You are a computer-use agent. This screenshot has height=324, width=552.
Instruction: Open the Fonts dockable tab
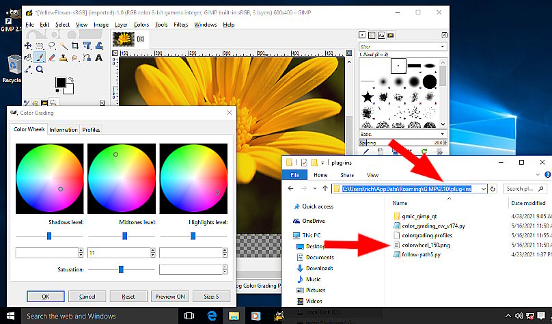click(x=381, y=36)
